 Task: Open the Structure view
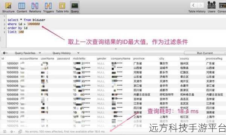point(8,7)
